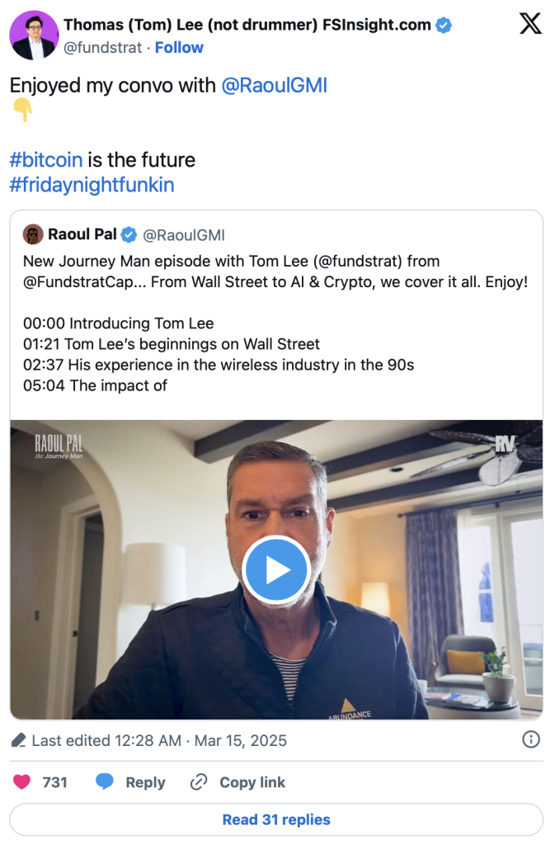
Task: Click Read 31 replies button
Action: click(276, 819)
